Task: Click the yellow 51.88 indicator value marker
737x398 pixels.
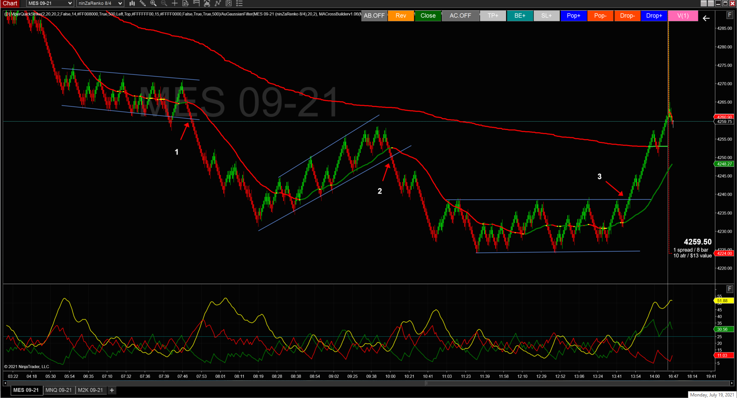Action: pyautogui.click(x=724, y=301)
